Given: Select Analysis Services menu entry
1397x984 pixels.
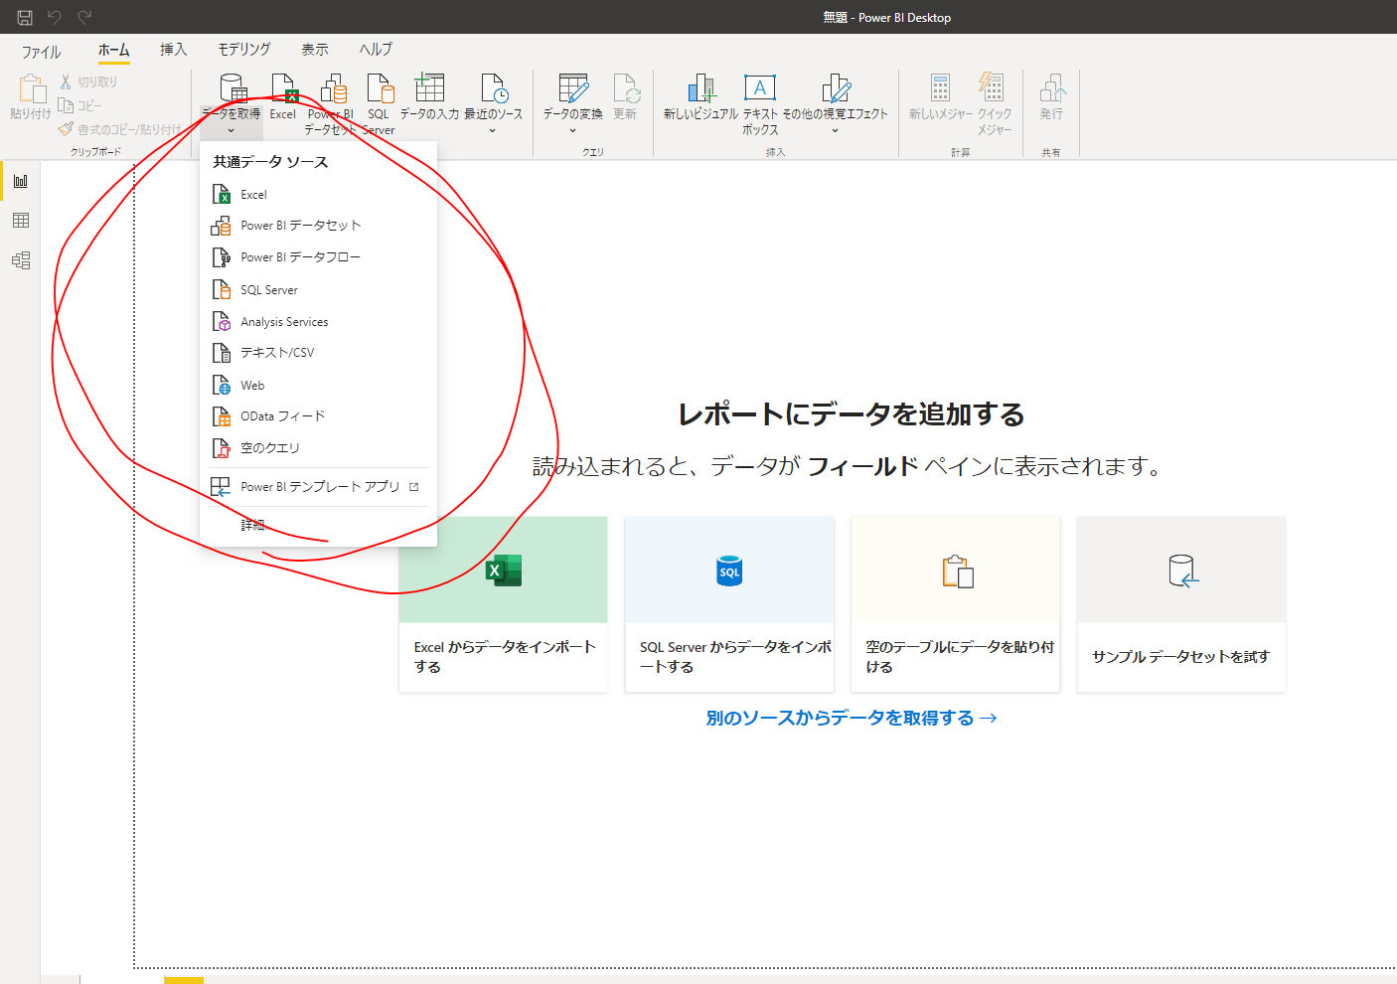Looking at the screenshot, I should click(318, 322).
